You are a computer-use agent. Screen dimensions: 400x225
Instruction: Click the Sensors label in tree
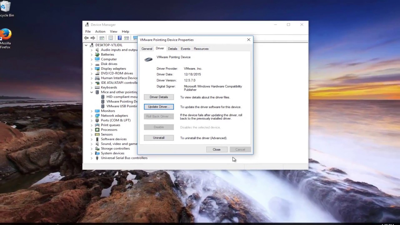[107, 134]
